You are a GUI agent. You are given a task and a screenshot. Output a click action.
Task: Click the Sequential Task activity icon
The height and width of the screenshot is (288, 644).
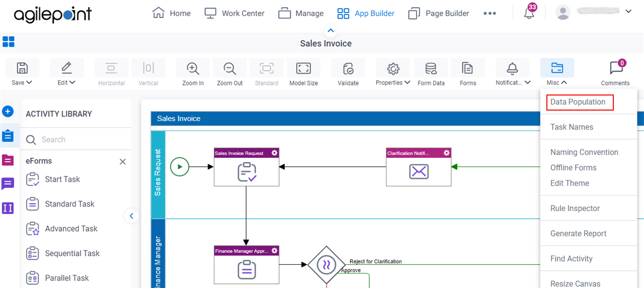(33, 253)
